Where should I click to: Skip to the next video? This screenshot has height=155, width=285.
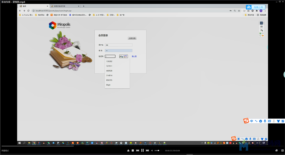[148, 151]
